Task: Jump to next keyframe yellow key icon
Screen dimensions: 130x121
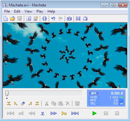Action: [x=64, y=113]
